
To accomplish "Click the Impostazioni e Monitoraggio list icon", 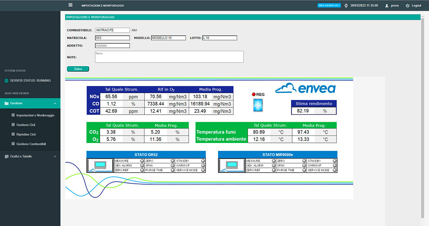I will pyautogui.click(x=13, y=115).
